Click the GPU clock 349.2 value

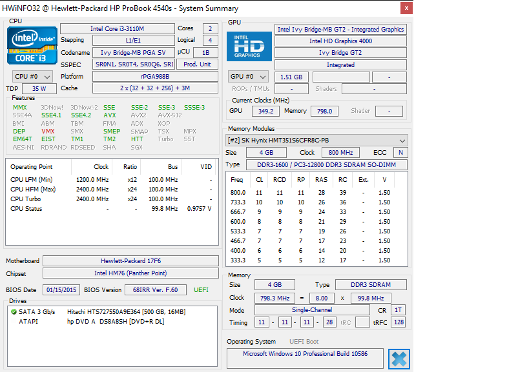pos(266,111)
